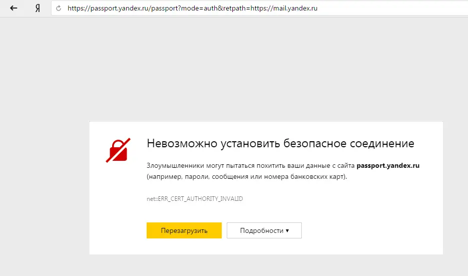Open Yandex home via the Я logo
The image size is (468, 276).
click(x=38, y=8)
